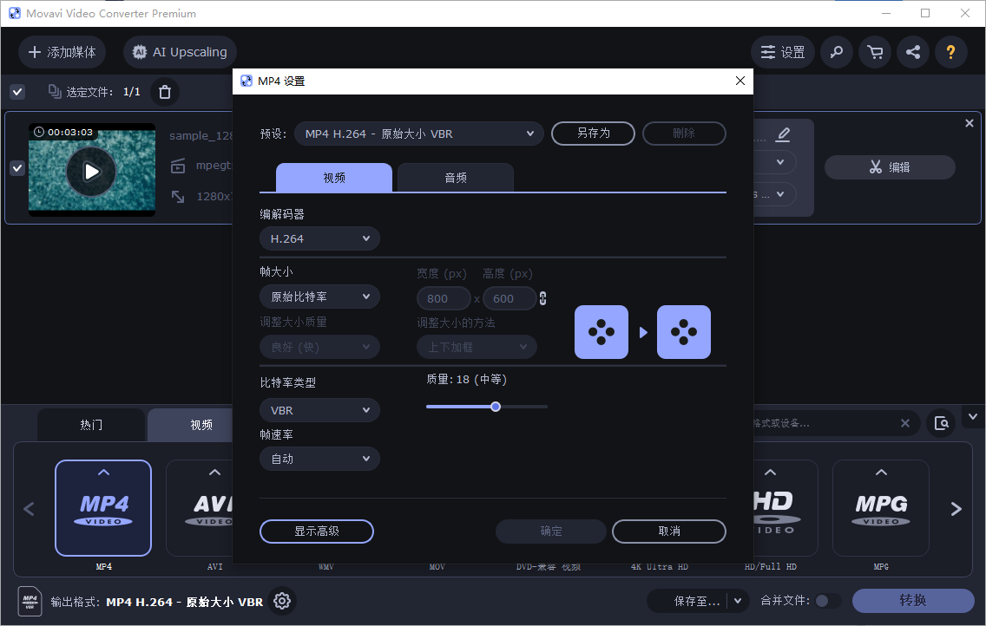Open the shopping cart icon
Viewport: 986px width, 626px height.
coord(874,52)
